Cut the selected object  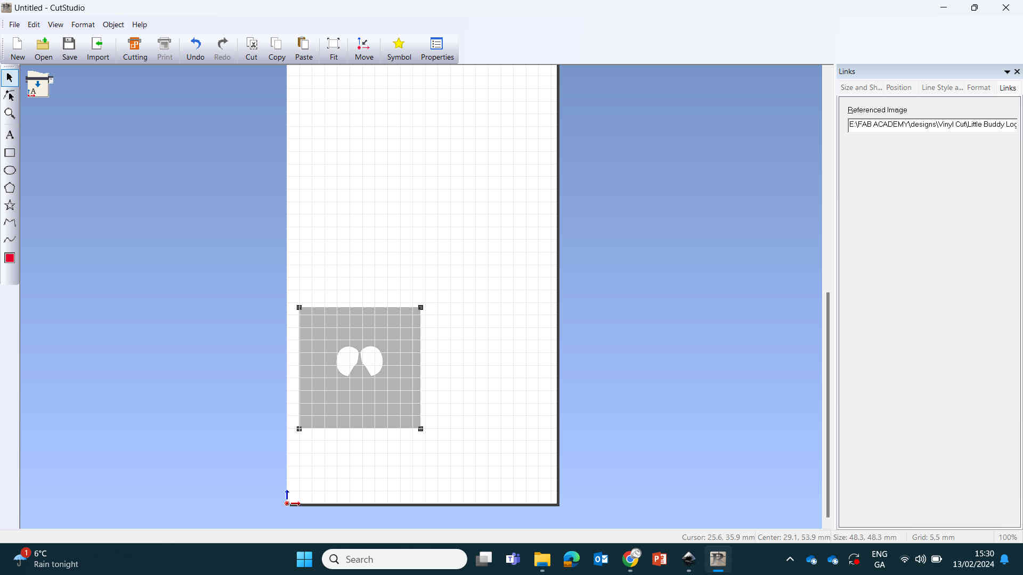point(251,49)
